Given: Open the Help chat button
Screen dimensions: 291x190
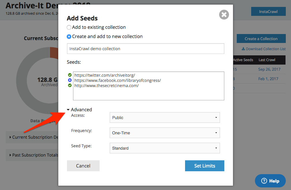Looking at the screenshot, I should point(270,181).
